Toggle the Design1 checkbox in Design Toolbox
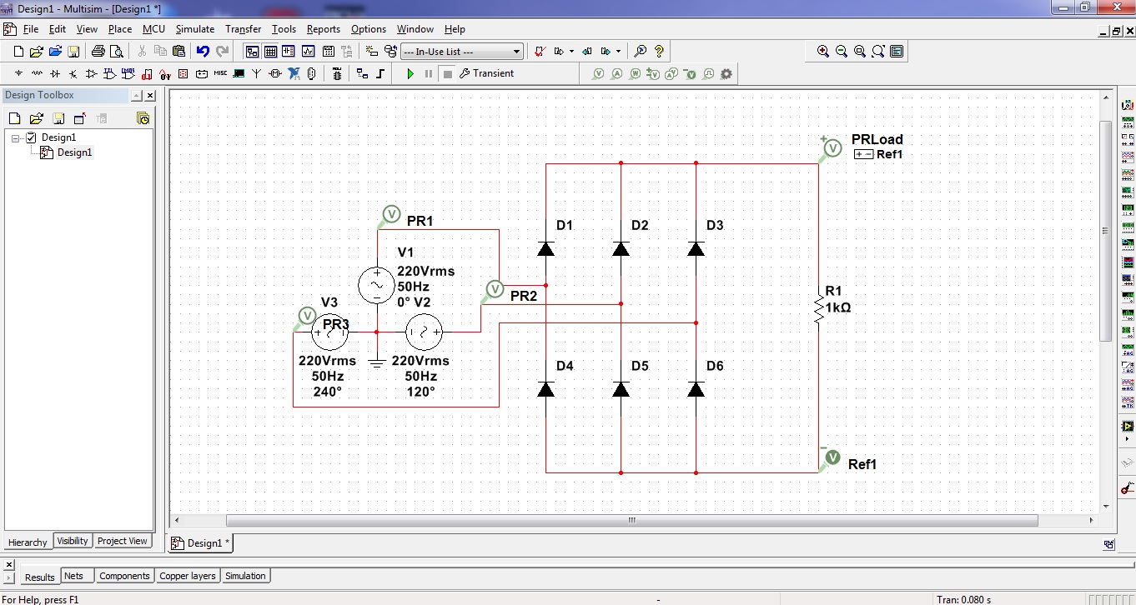Viewport: 1136px width, 605px height. pyautogui.click(x=30, y=137)
